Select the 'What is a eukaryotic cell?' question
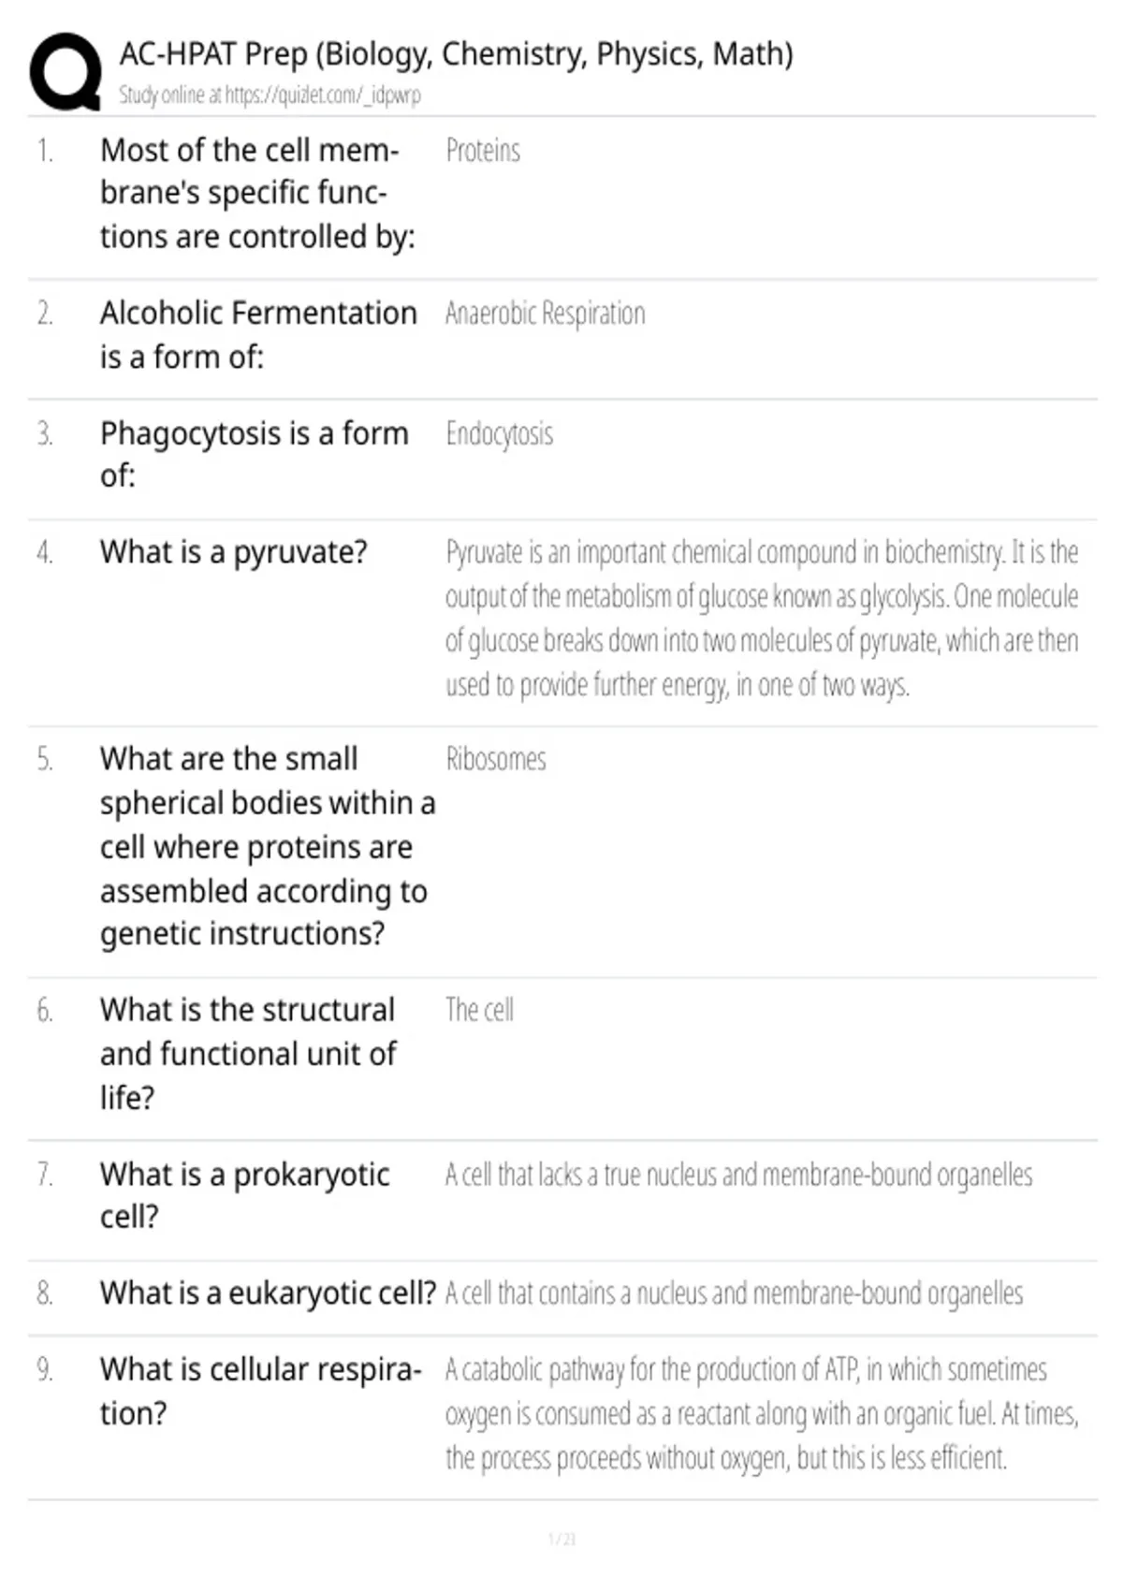This screenshot has width=1123, height=1591. pos(268,1293)
